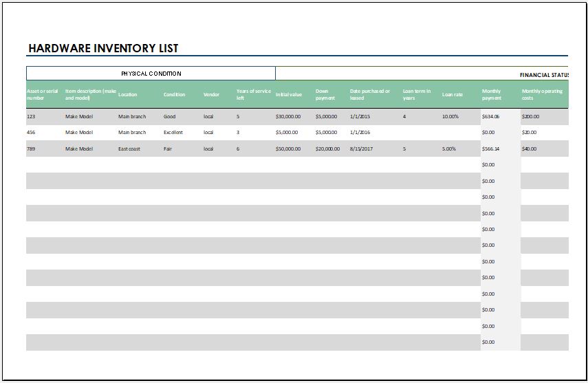The height and width of the screenshot is (383, 588).
Task: Select asset number cell 789
Action: point(31,149)
